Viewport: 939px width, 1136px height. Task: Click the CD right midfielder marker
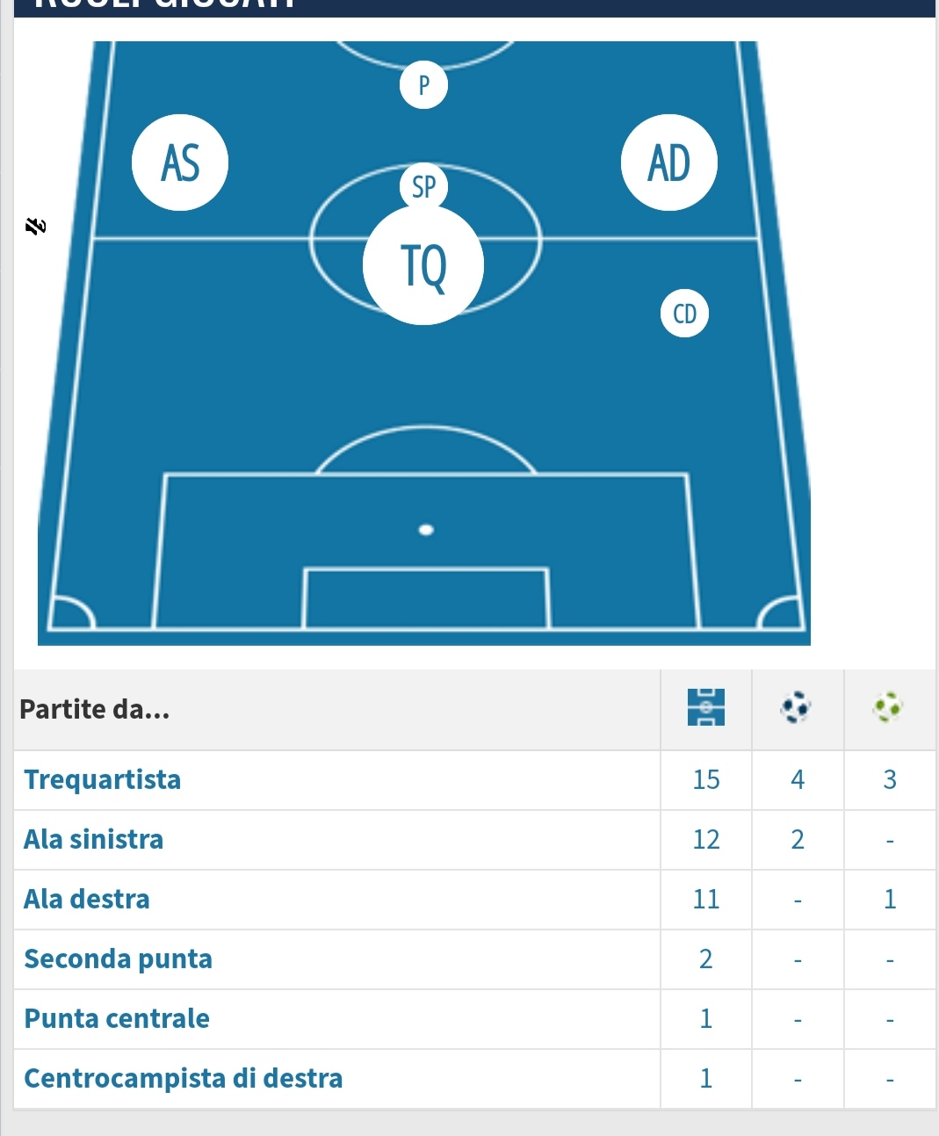pyautogui.click(x=684, y=314)
